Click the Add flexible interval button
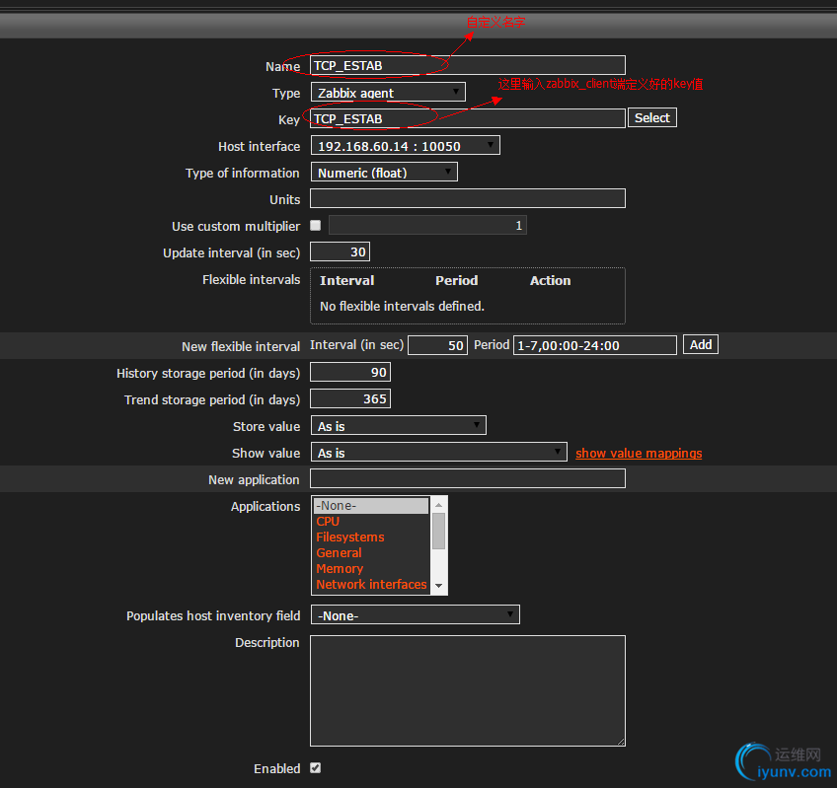This screenshot has width=837, height=788. 701,344
